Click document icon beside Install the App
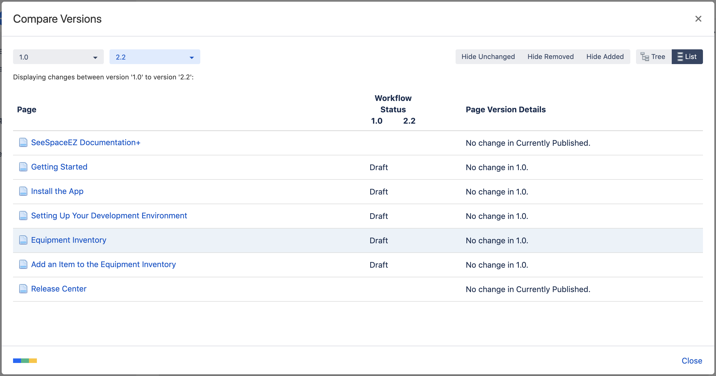 (23, 191)
